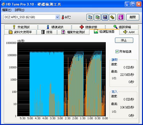
Task: Click the 0:00 time axis label
Action: [x=105, y=118]
